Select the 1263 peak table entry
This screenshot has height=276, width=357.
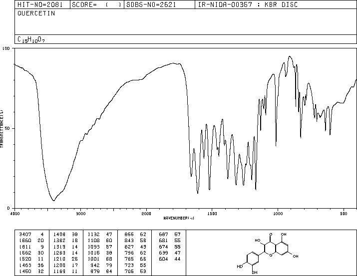(x=65, y=253)
